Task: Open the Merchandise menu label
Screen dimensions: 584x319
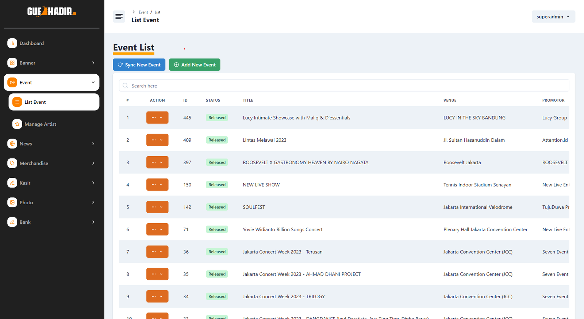Action: click(x=34, y=164)
